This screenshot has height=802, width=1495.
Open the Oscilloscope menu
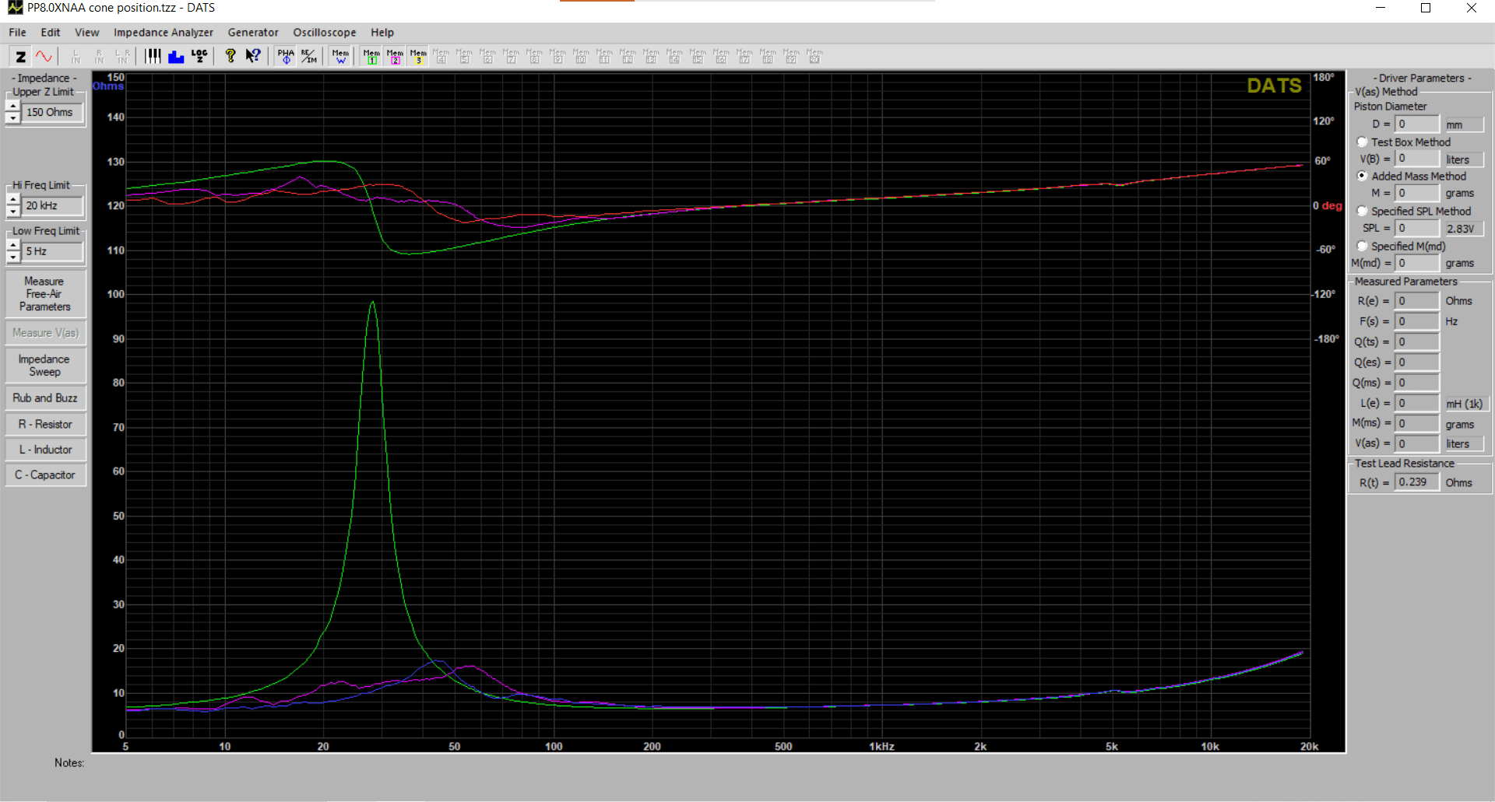point(325,33)
